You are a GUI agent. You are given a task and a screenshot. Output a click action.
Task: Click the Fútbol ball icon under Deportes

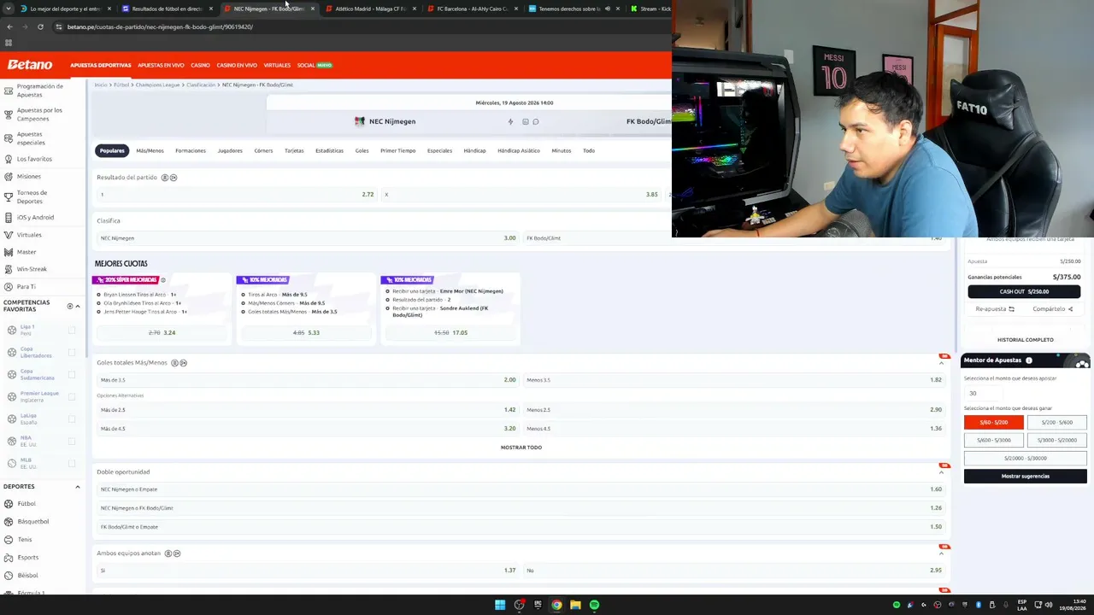(x=9, y=504)
